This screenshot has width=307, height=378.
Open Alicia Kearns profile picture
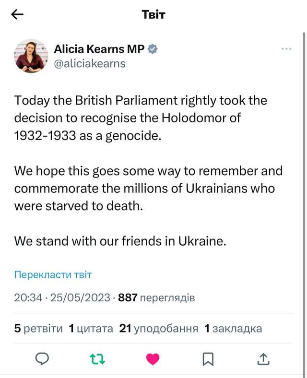31,56
